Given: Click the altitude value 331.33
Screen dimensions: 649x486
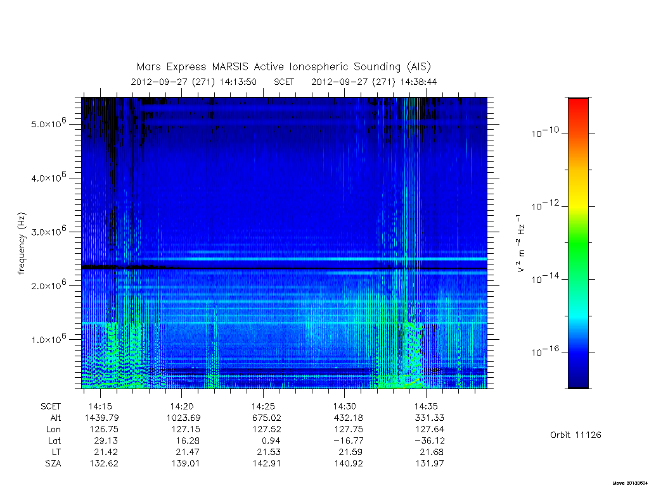Looking at the screenshot, I should [430, 418].
